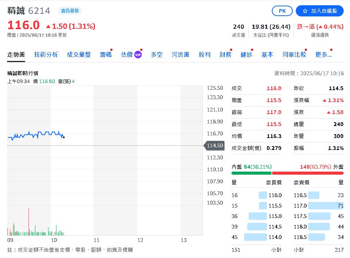Click the purple VIP badge beside 估價
350x258 pixels.
coord(138,55)
